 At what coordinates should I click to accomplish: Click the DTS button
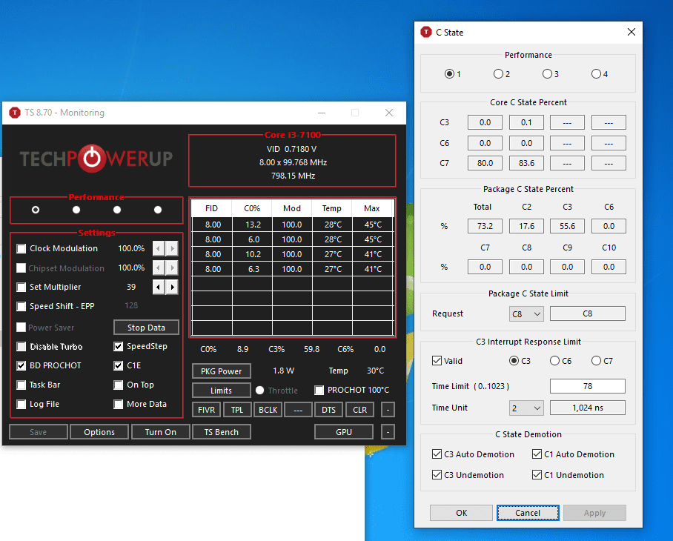pos(329,410)
